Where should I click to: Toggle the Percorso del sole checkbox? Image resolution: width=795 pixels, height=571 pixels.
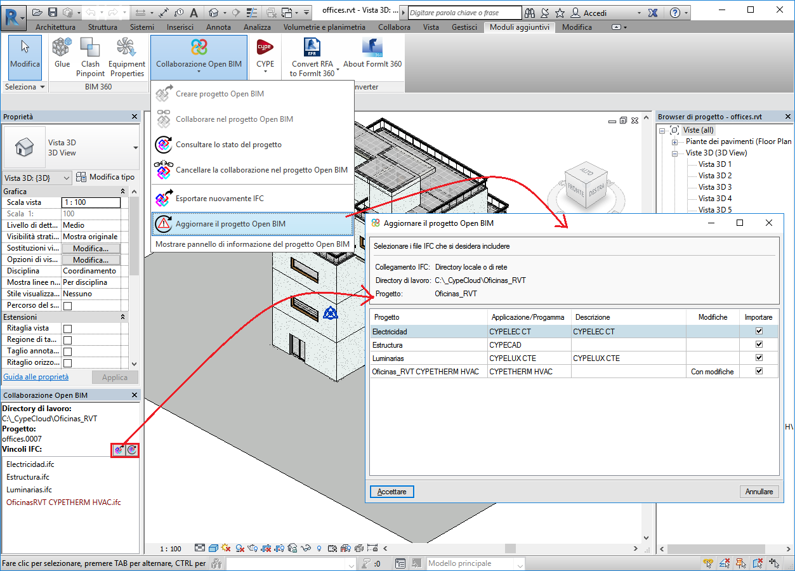[67, 306]
